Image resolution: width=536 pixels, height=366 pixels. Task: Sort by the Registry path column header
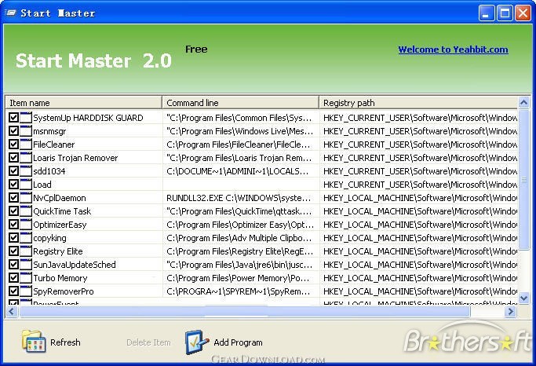pyautogui.click(x=418, y=103)
